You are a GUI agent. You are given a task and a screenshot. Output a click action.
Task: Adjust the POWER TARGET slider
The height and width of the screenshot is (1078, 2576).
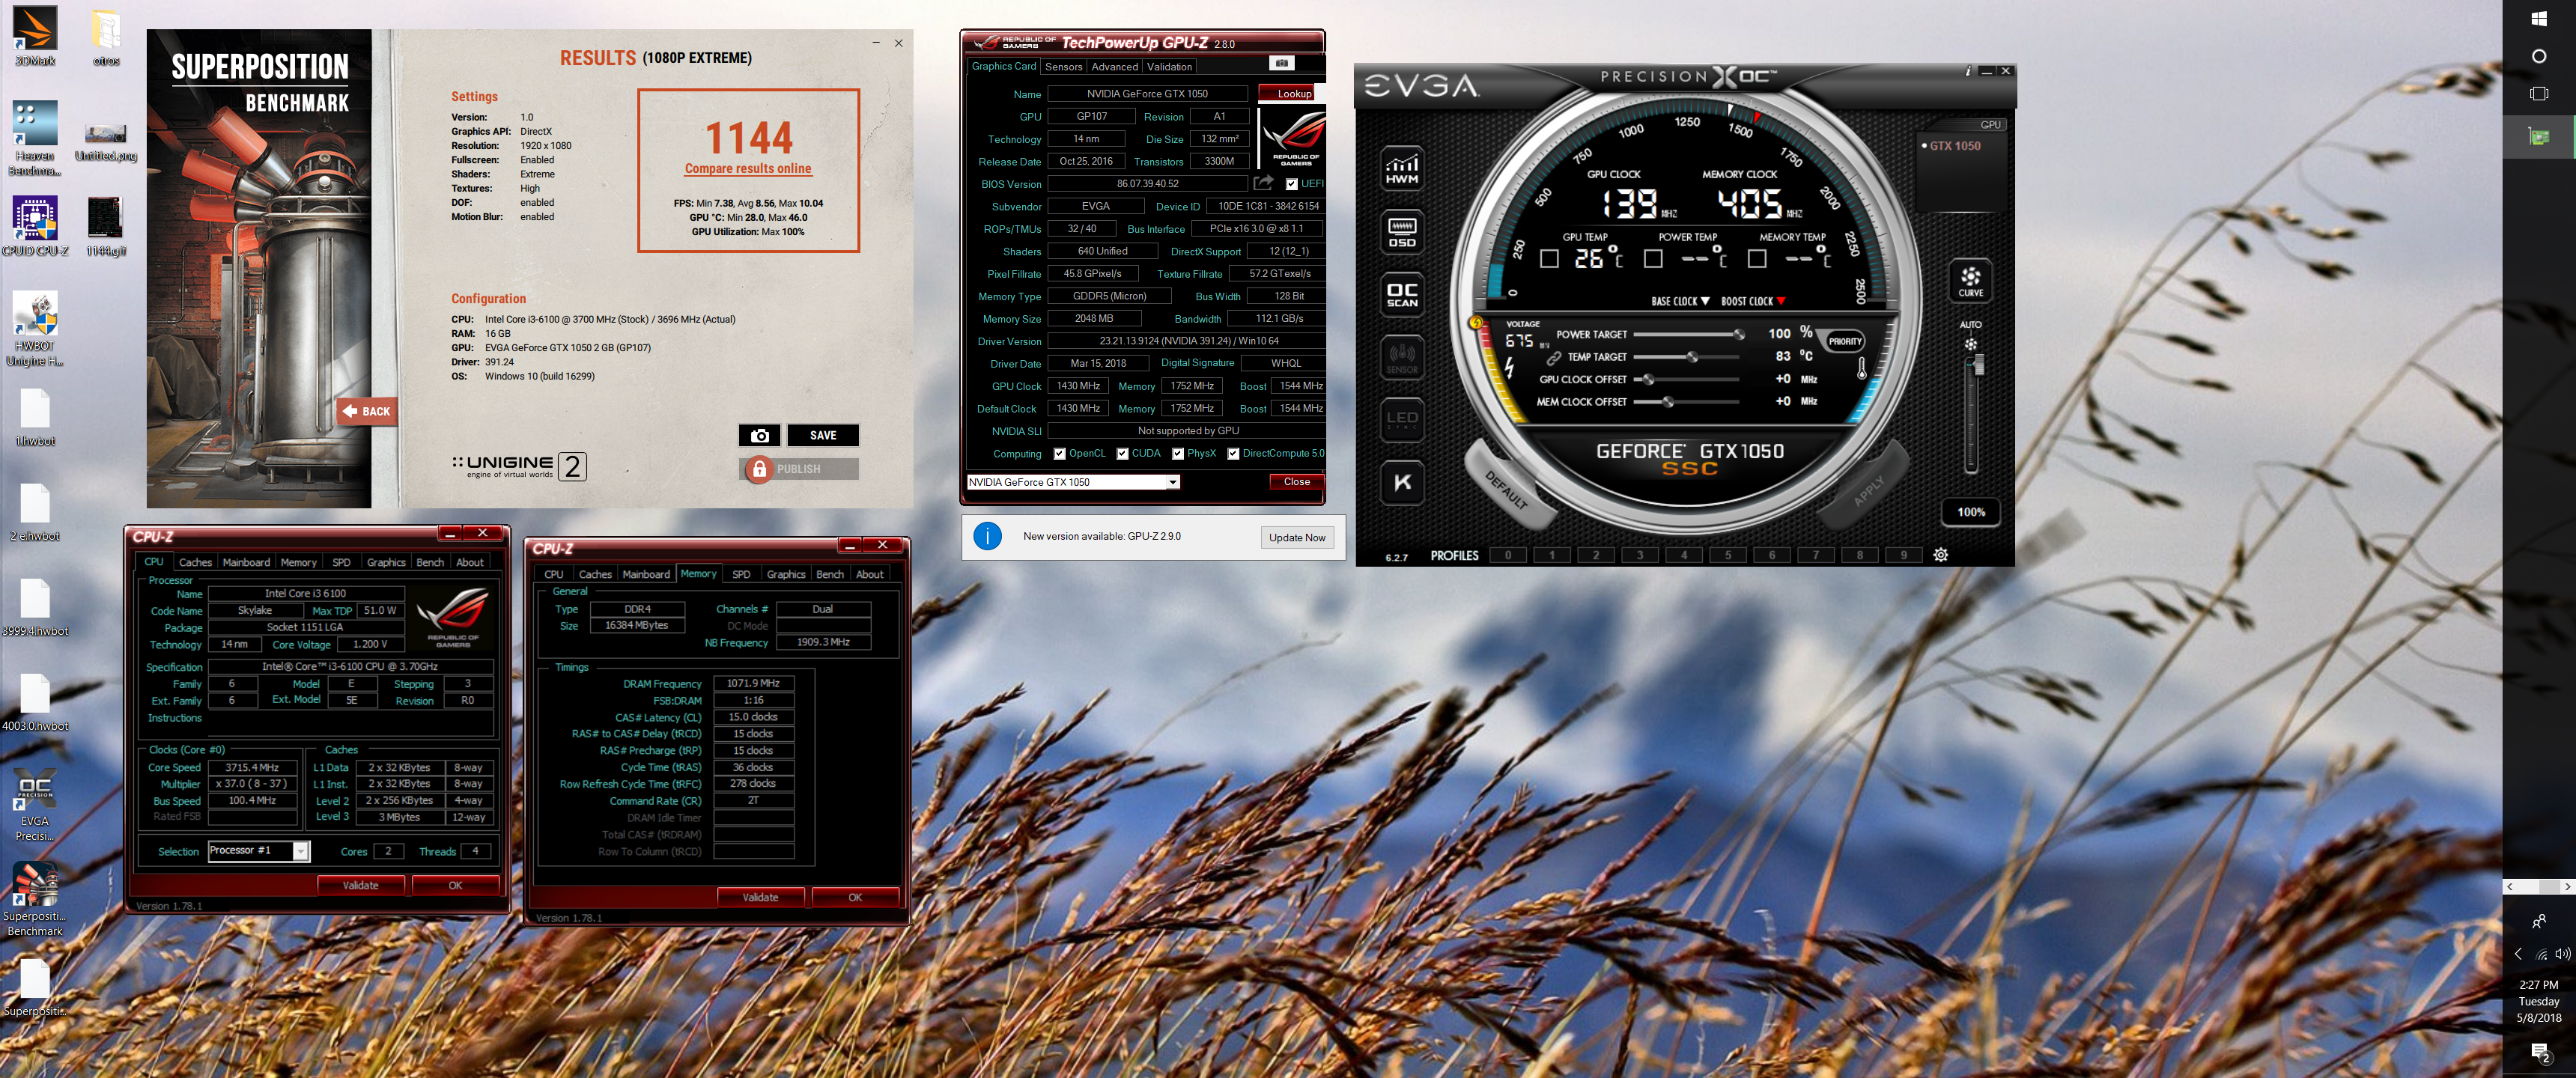pyautogui.click(x=1688, y=334)
